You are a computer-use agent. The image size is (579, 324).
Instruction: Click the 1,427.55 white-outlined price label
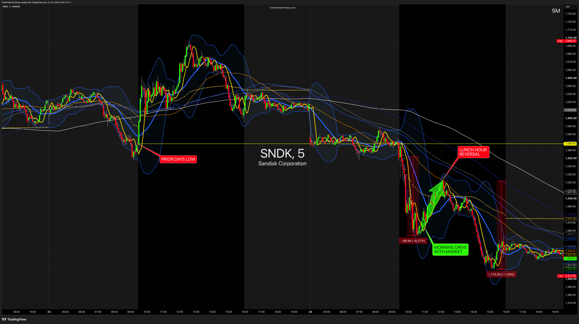tap(570, 265)
